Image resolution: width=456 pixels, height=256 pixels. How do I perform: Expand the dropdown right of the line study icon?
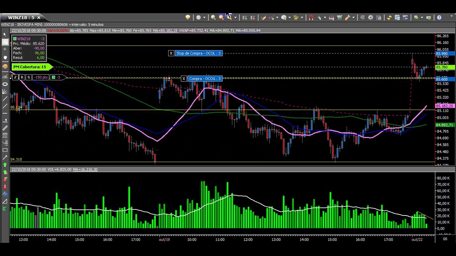click(x=277, y=17)
